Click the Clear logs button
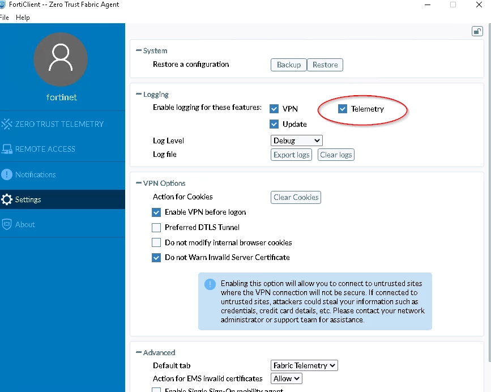 (336, 155)
